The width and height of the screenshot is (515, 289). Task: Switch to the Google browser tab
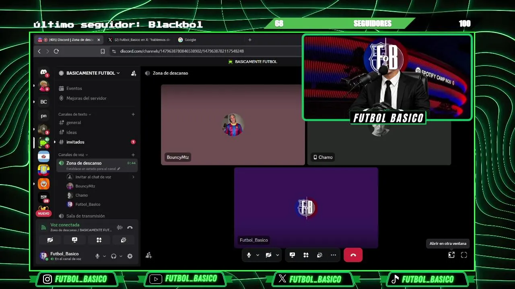208,40
